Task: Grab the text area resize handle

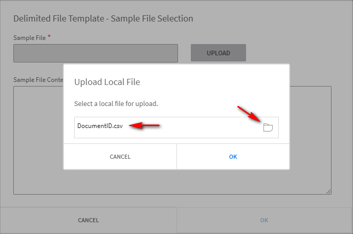Action: [328, 191]
